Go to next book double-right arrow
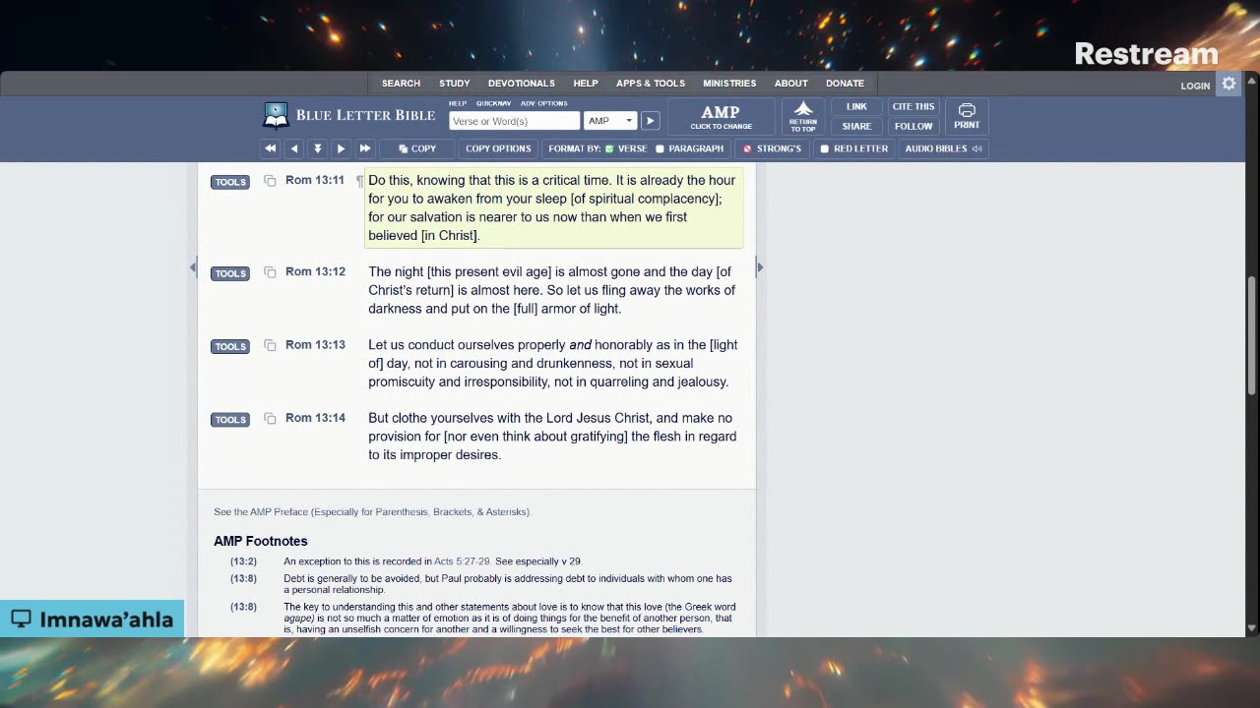 [x=364, y=148]
